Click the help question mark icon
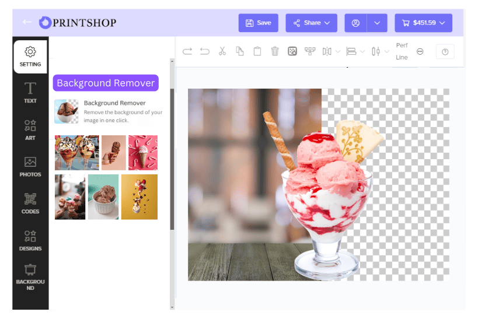 point(445,52)
